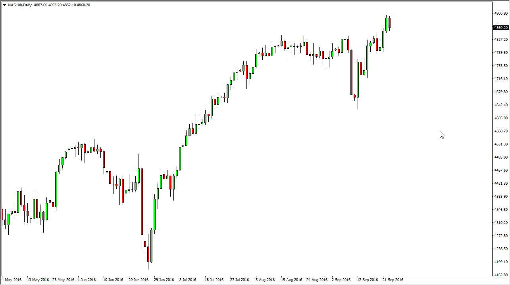
Task: Click the vertical price axis scale
Action: pos(500,139)
